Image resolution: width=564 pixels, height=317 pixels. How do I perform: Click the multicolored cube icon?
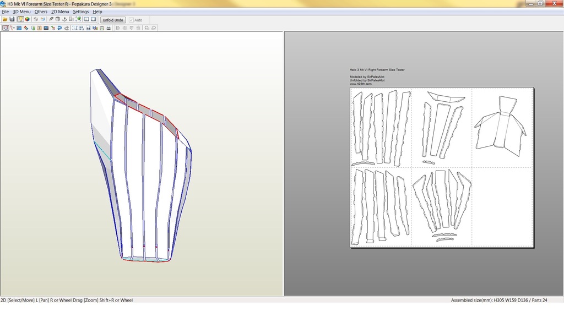click(x=28, y=19)
